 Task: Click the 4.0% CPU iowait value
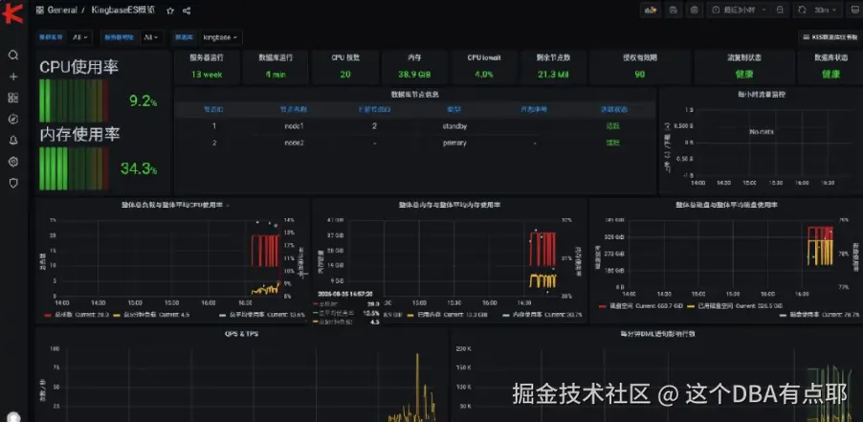[484, 75]
